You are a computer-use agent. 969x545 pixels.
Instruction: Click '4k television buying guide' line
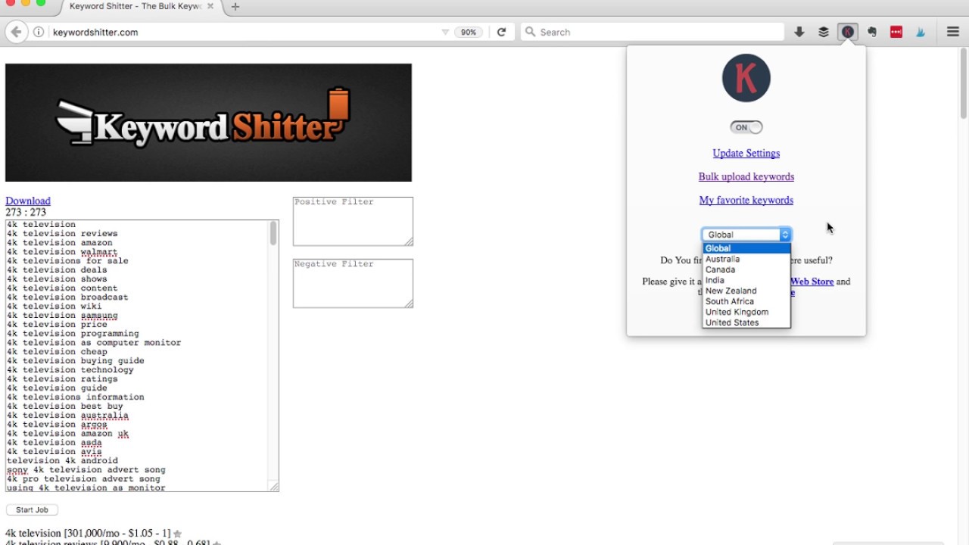coord(76,361)
